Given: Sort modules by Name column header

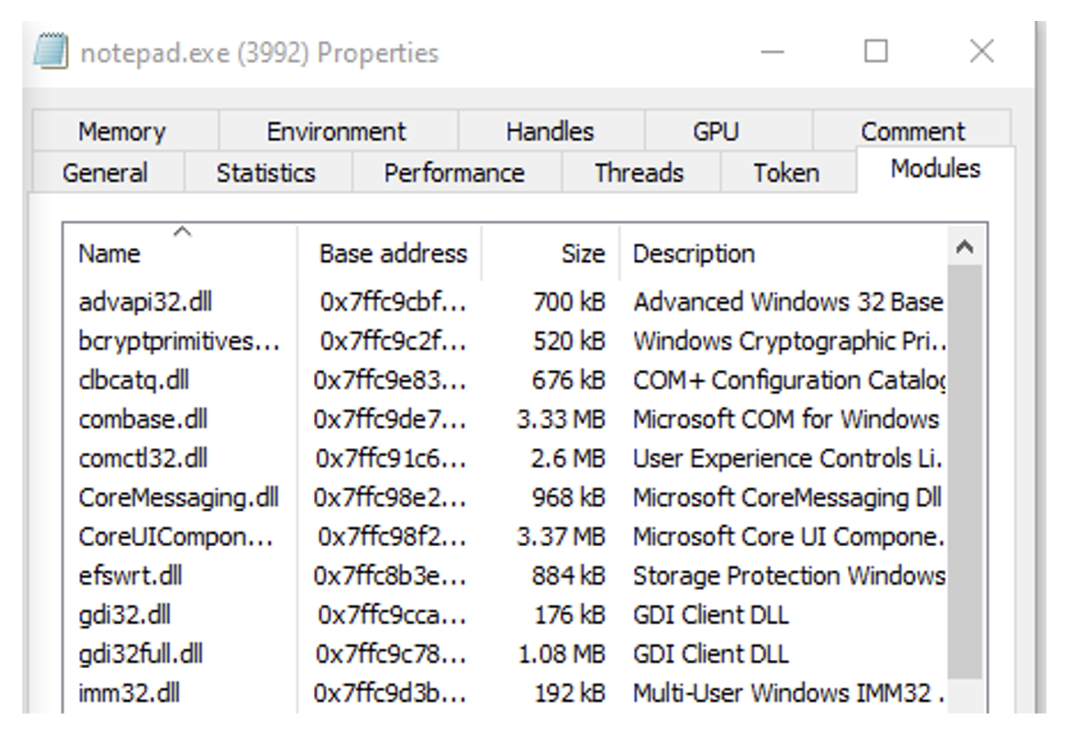Looking at the screenshot, I should [x=109, y=254].
